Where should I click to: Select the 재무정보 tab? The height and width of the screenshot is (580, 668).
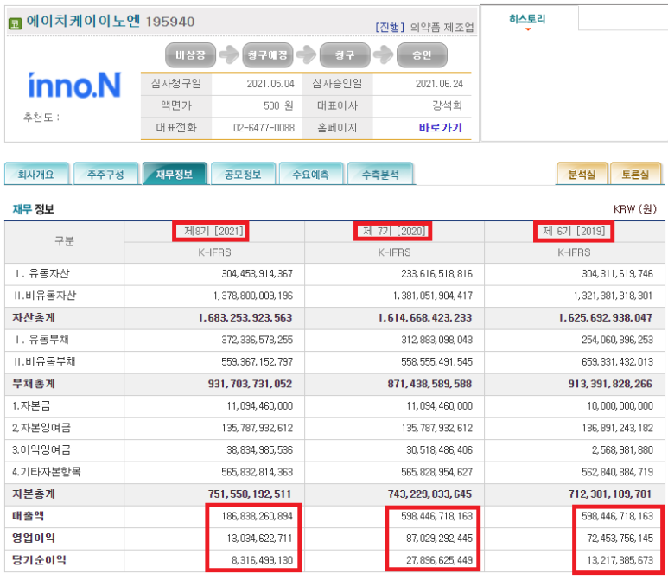175,174
